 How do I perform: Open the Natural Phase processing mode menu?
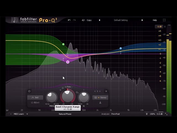[x=65, y=114]
